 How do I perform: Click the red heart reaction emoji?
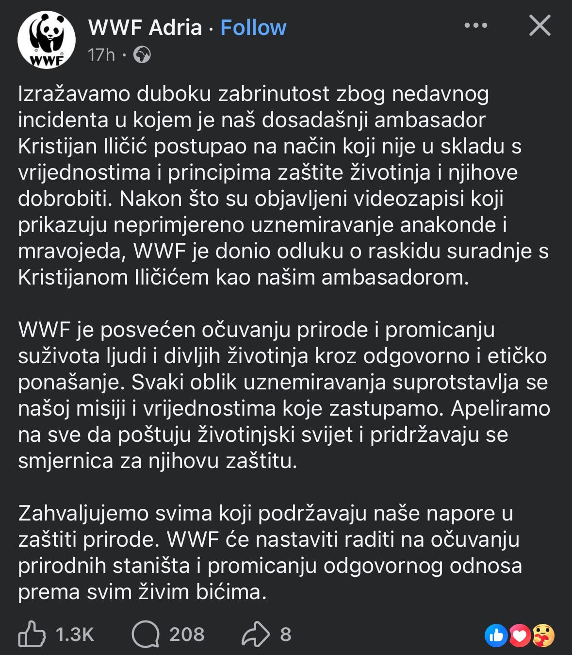point(519,635)
